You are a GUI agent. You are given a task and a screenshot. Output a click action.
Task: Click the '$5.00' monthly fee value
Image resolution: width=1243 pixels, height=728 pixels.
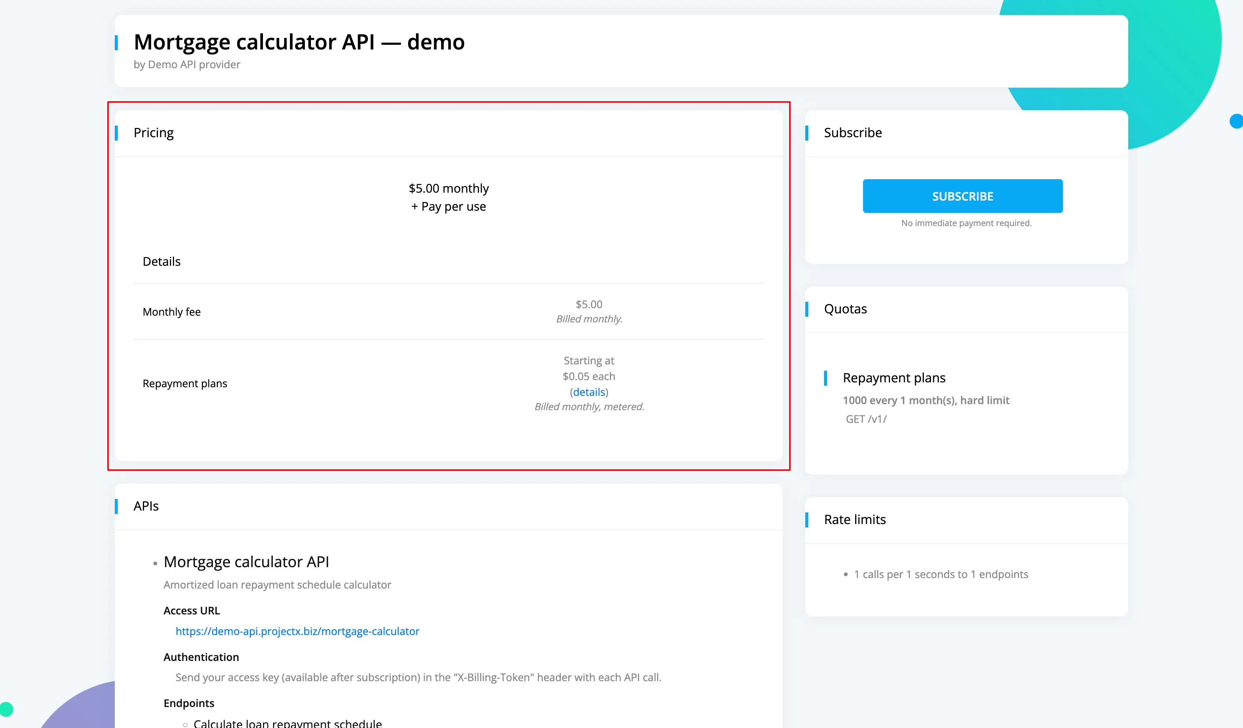click(x=589, y=305)
